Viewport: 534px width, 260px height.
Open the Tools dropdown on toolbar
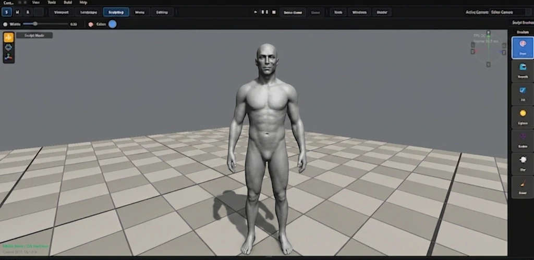point(338,13)
